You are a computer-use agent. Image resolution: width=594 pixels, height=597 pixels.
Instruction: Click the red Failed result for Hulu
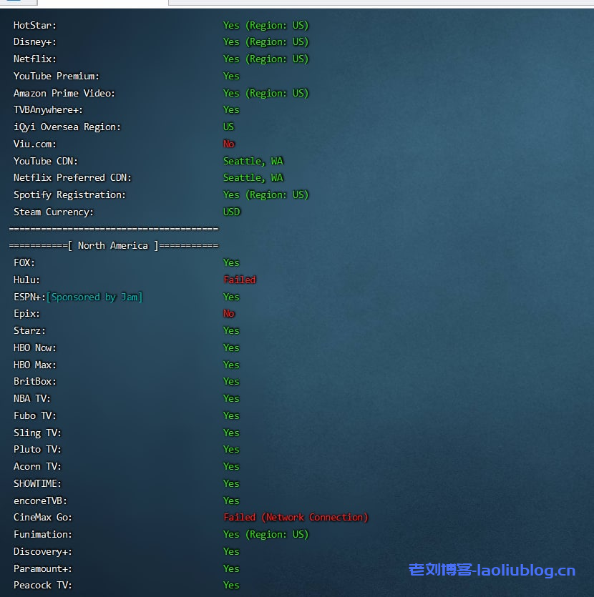click(x=240, y=280)
